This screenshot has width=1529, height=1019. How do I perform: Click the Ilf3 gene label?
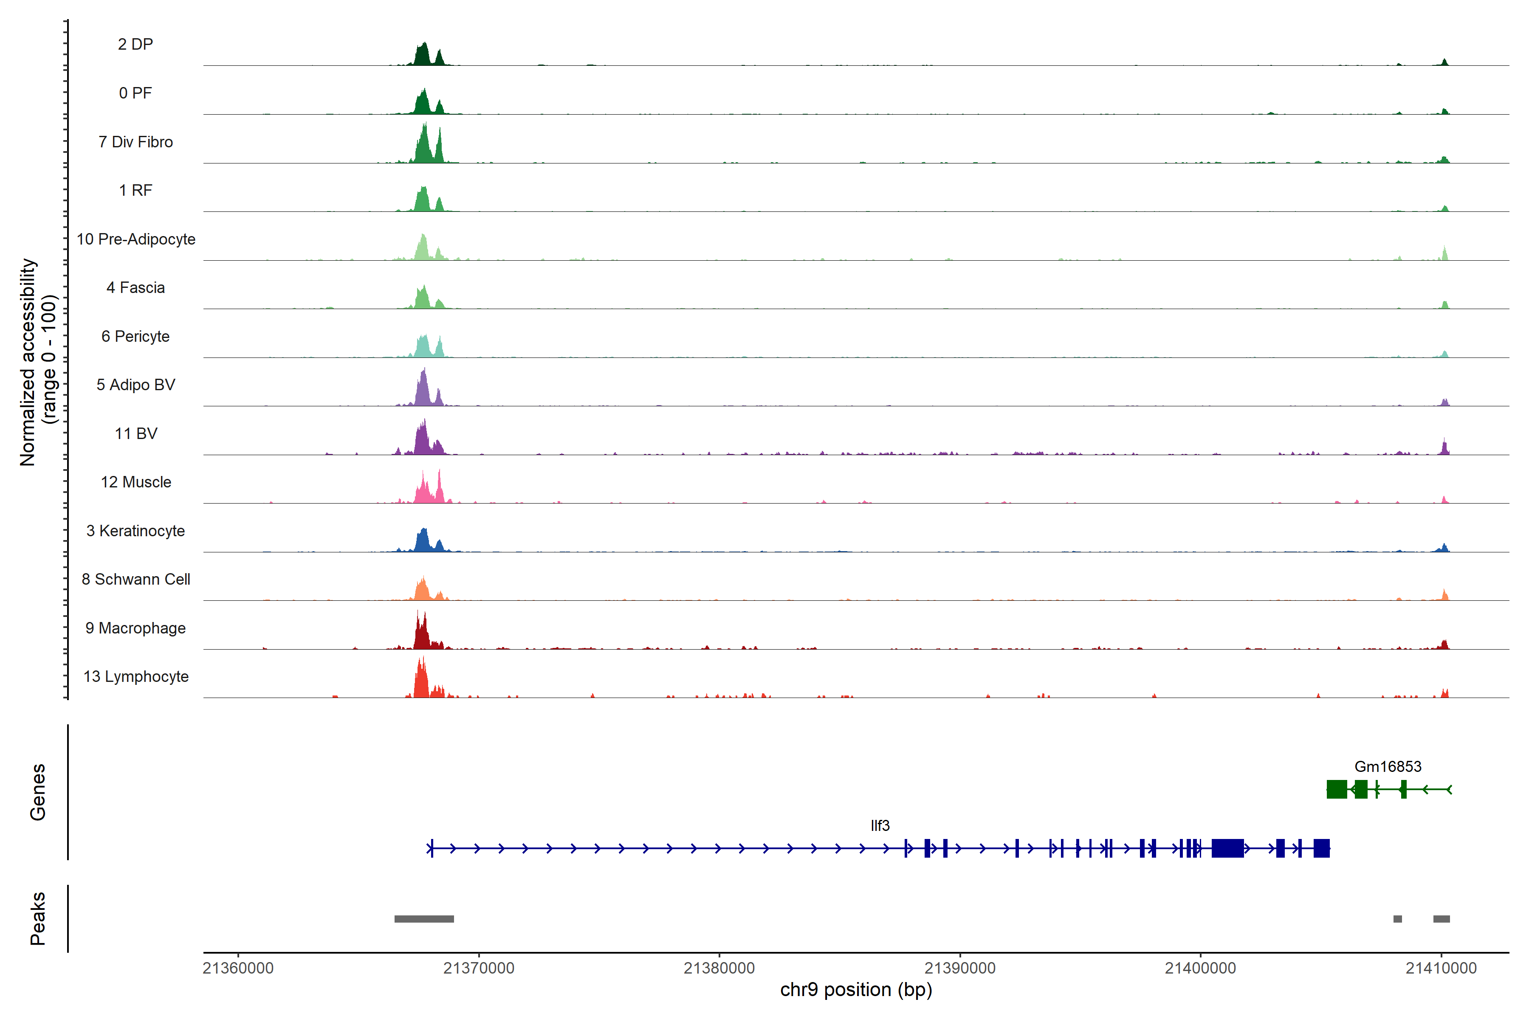coord(880,825)
